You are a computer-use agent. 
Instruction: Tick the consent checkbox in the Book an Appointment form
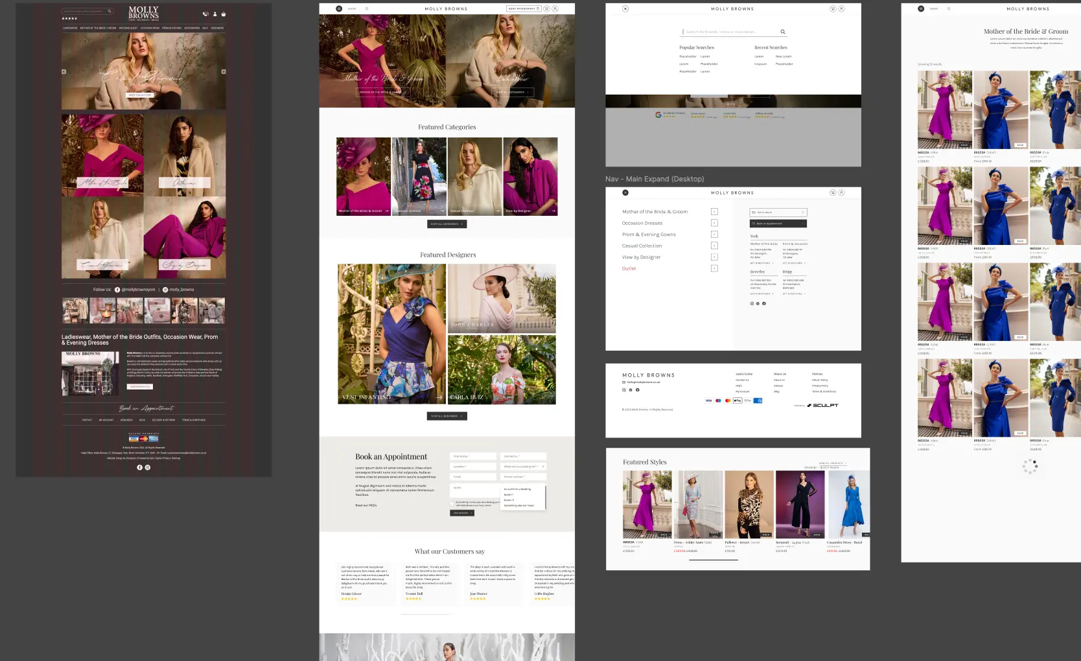[x=452, y=504]
